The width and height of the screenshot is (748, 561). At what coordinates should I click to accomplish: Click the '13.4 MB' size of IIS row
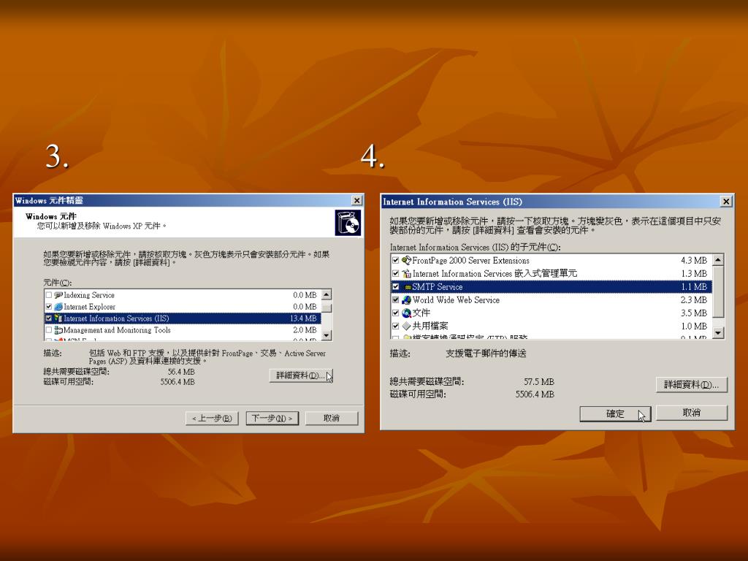point(303,318)
